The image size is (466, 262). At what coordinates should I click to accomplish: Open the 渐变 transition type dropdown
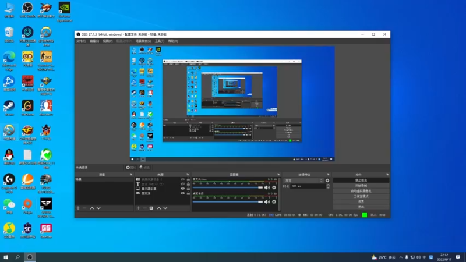coord(303,180)
